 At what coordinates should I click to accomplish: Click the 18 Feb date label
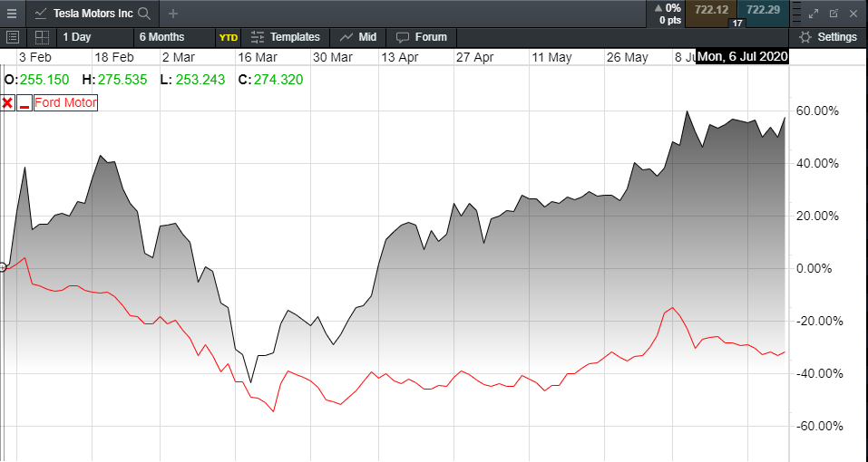coord(114,57)
